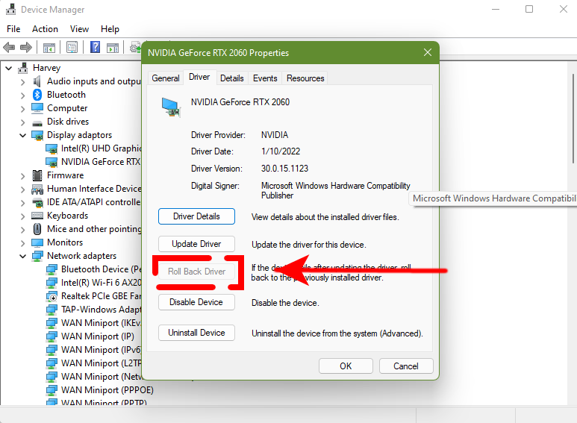Open the File menu

click(x=13, y=28)
